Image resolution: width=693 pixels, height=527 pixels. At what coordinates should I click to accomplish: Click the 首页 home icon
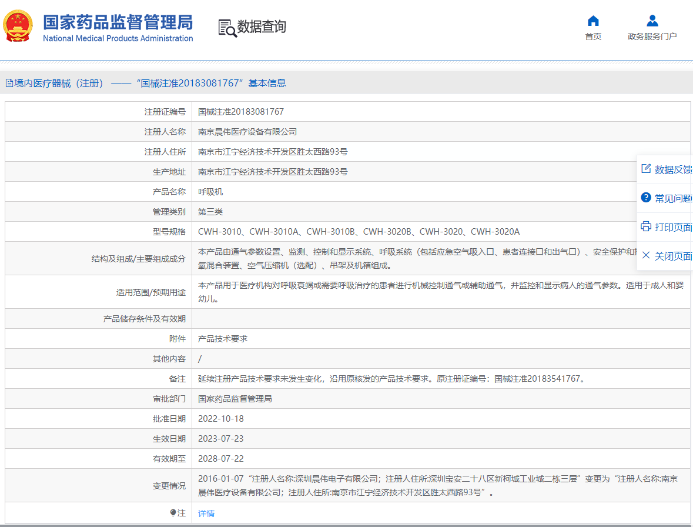(593, 21)
